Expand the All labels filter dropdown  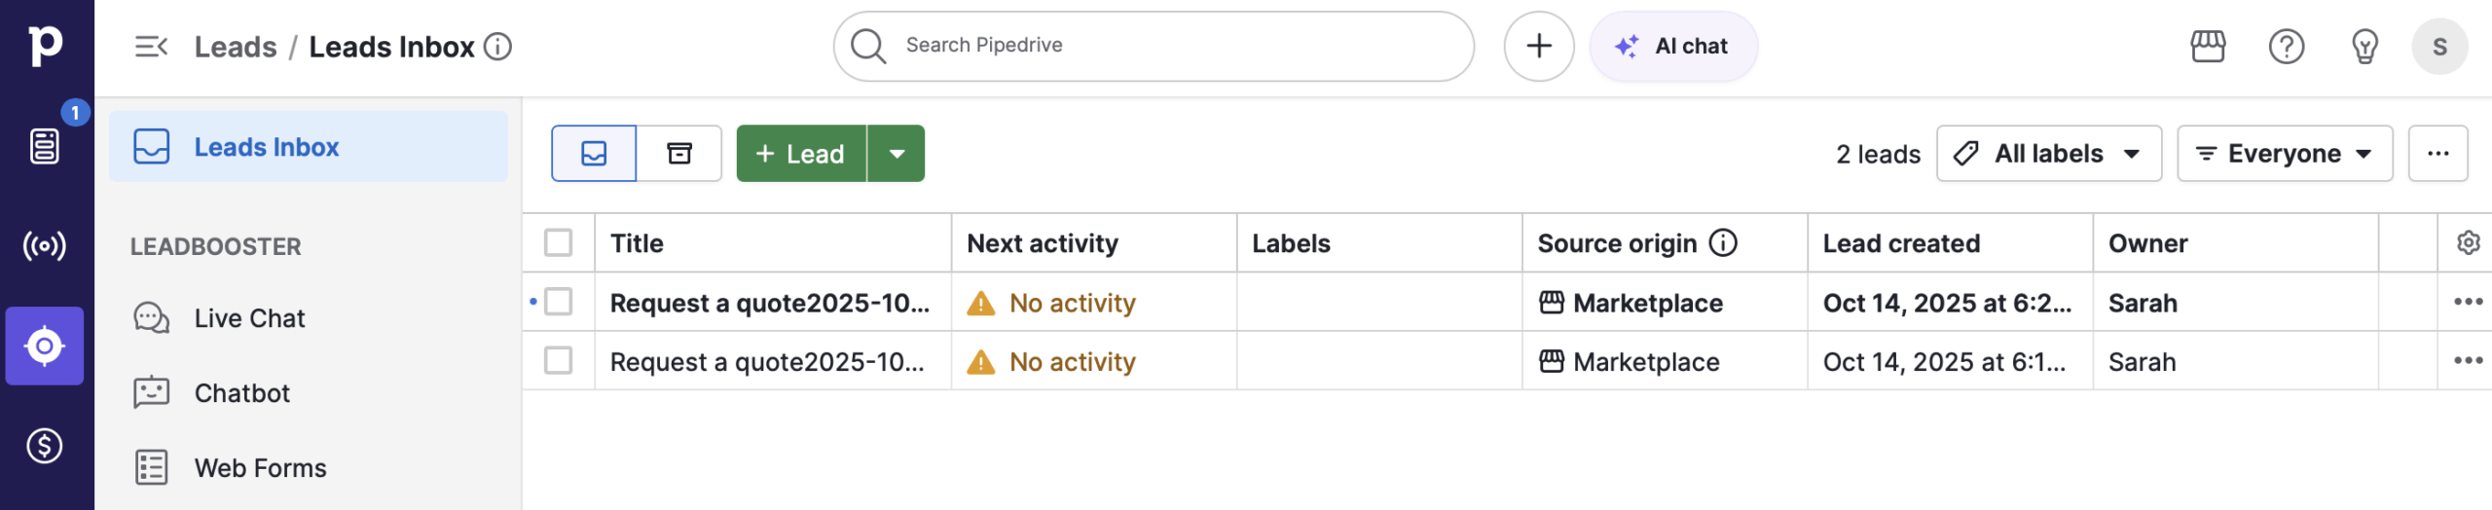pyautogui.click(x=2048, y=153)
